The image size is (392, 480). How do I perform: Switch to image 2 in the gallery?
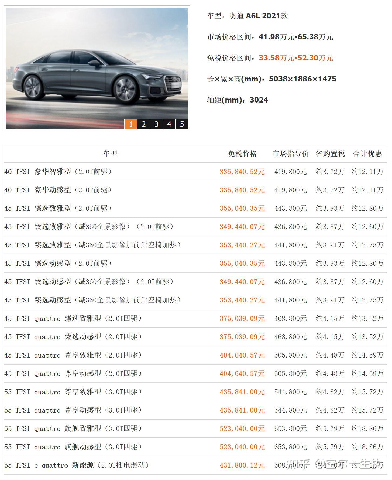tap(144, 124)
